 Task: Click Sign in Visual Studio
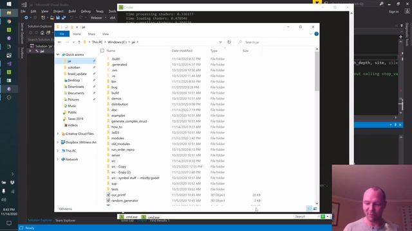coord(393,12)
